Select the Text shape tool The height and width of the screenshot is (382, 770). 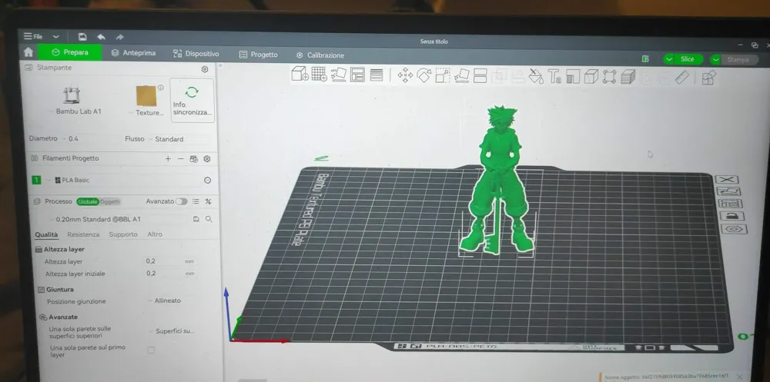point(554,77)
